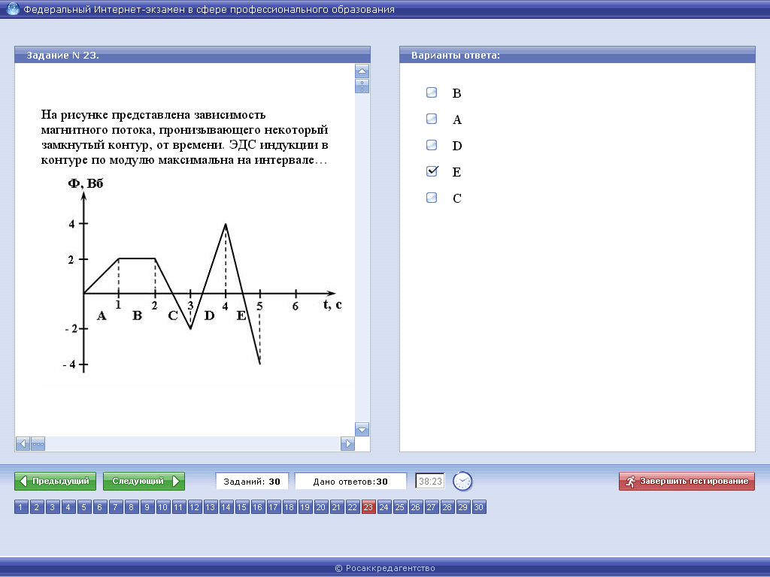Image resolution: width=770 pixels, height=577 pixels.
Task: Click the left arrow of horizontal scrollbar
Action: pos(23,443)
